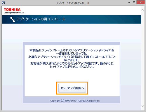This screenshot has height=112, width=146.
Task: Maximize the reinstall application window
Action: coord(134,2)
